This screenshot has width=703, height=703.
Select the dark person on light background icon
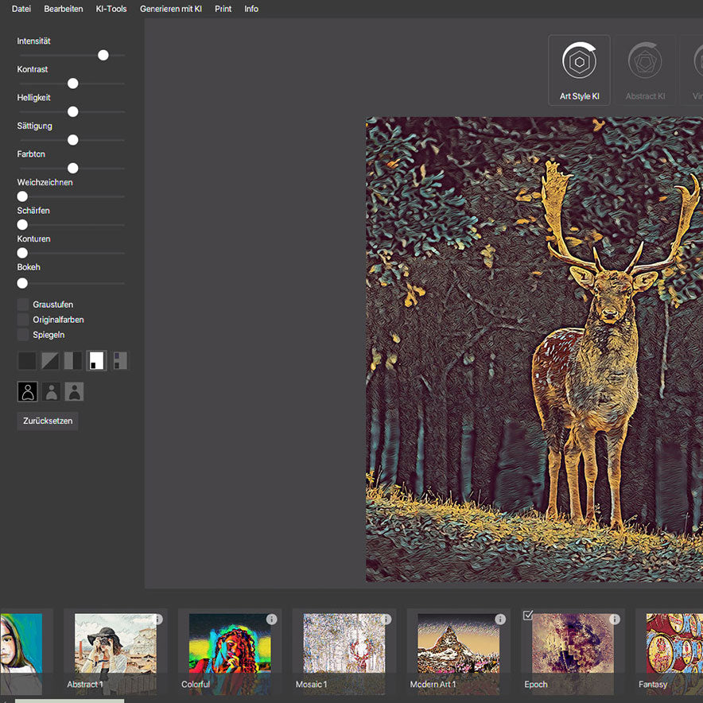coord(75,391)
